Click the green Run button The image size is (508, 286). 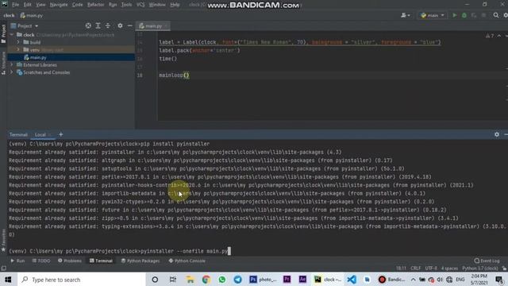point(455,15)
